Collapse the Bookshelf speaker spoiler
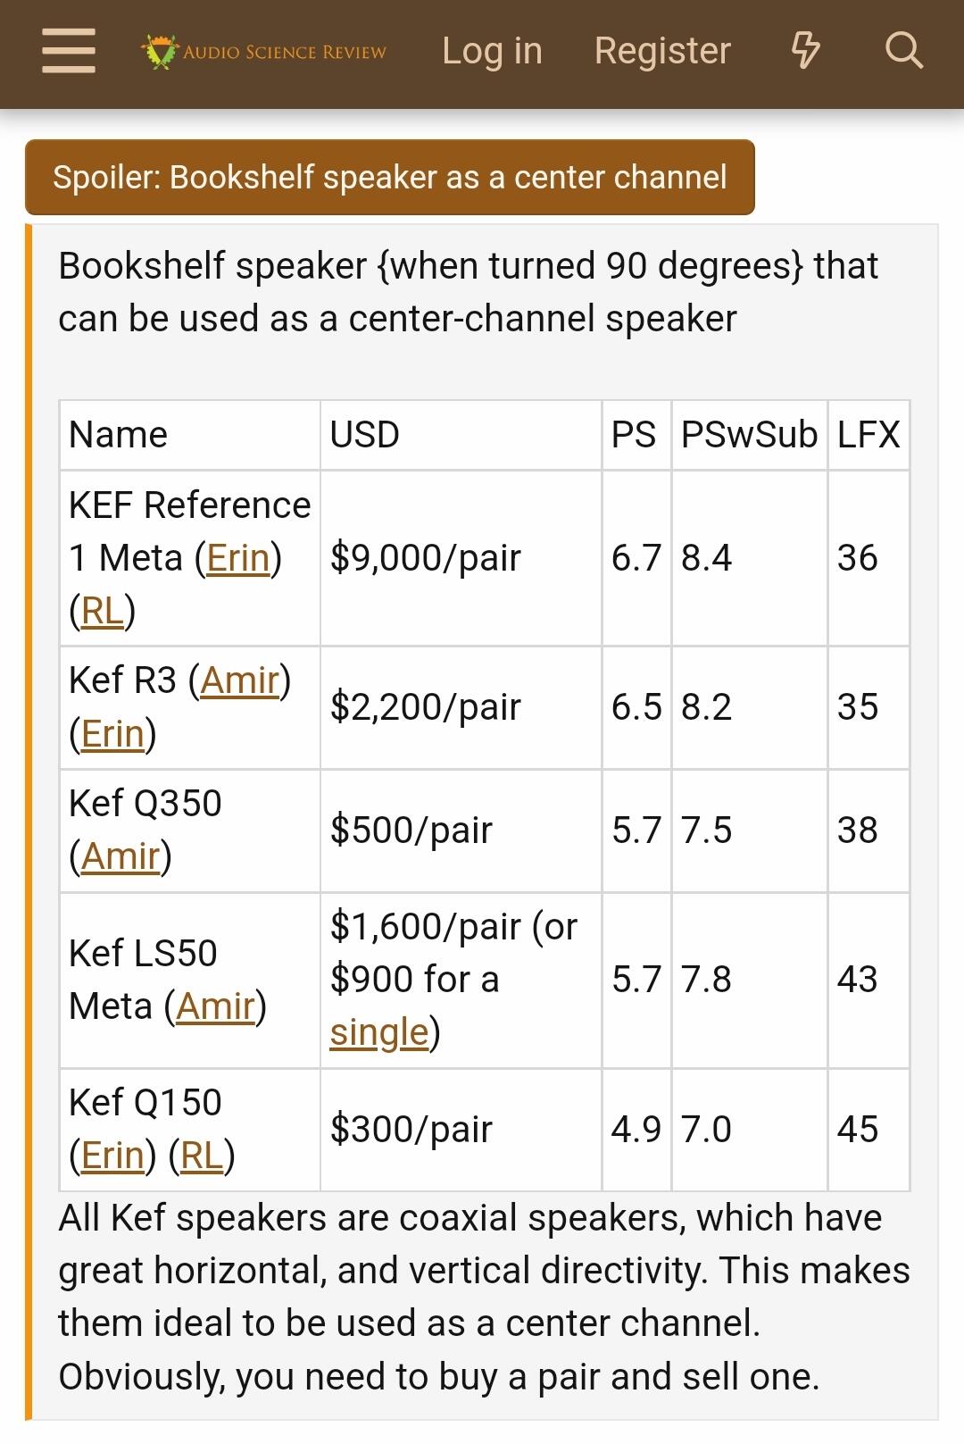Image resolution: width=964 pixels, height=1444 pixels. 389,177
